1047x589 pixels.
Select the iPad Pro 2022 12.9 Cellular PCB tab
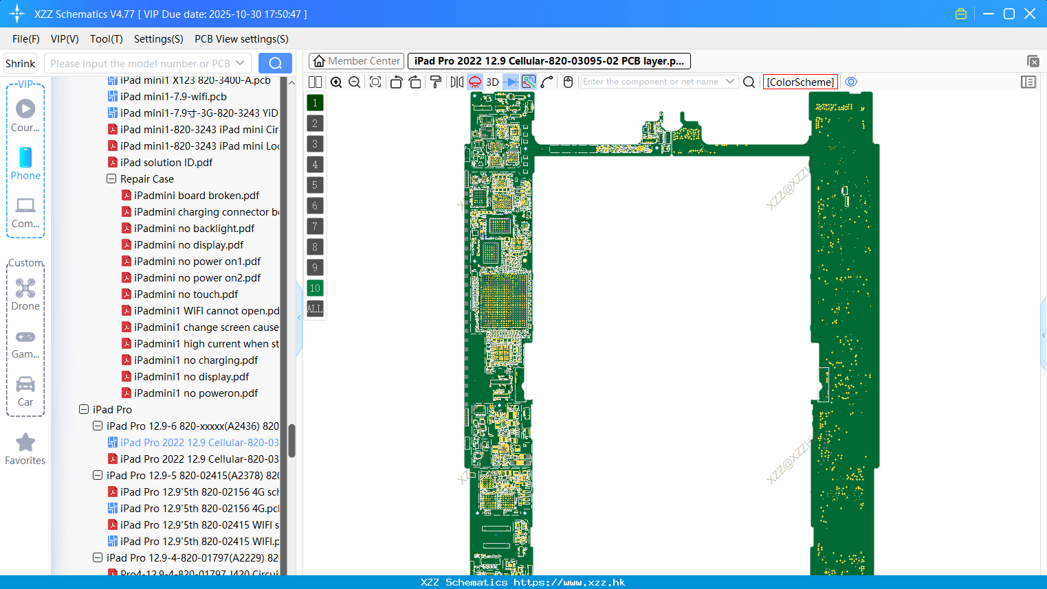pyautogui.click(x=549, y=61)
